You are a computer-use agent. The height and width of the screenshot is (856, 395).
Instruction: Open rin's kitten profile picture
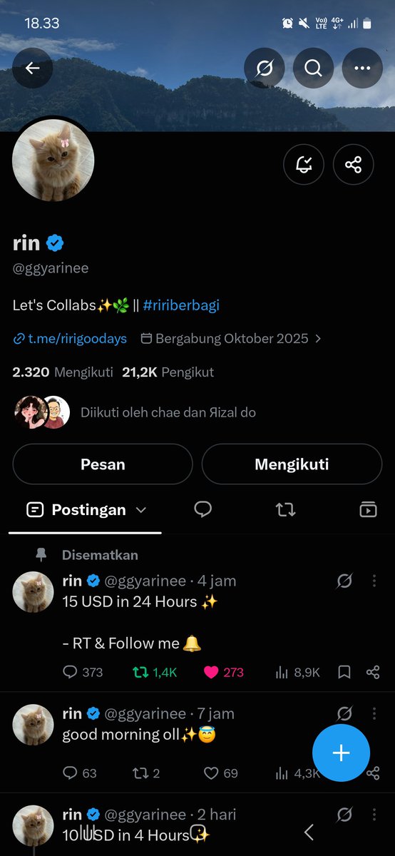click(x=53, y=160)
